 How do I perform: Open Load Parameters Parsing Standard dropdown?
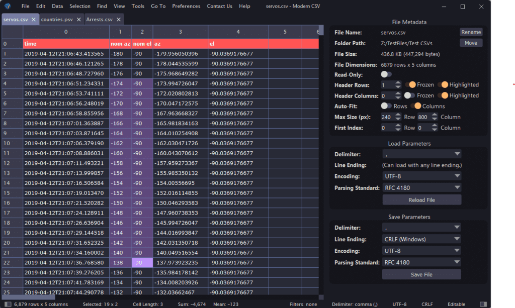coord(422,187)
